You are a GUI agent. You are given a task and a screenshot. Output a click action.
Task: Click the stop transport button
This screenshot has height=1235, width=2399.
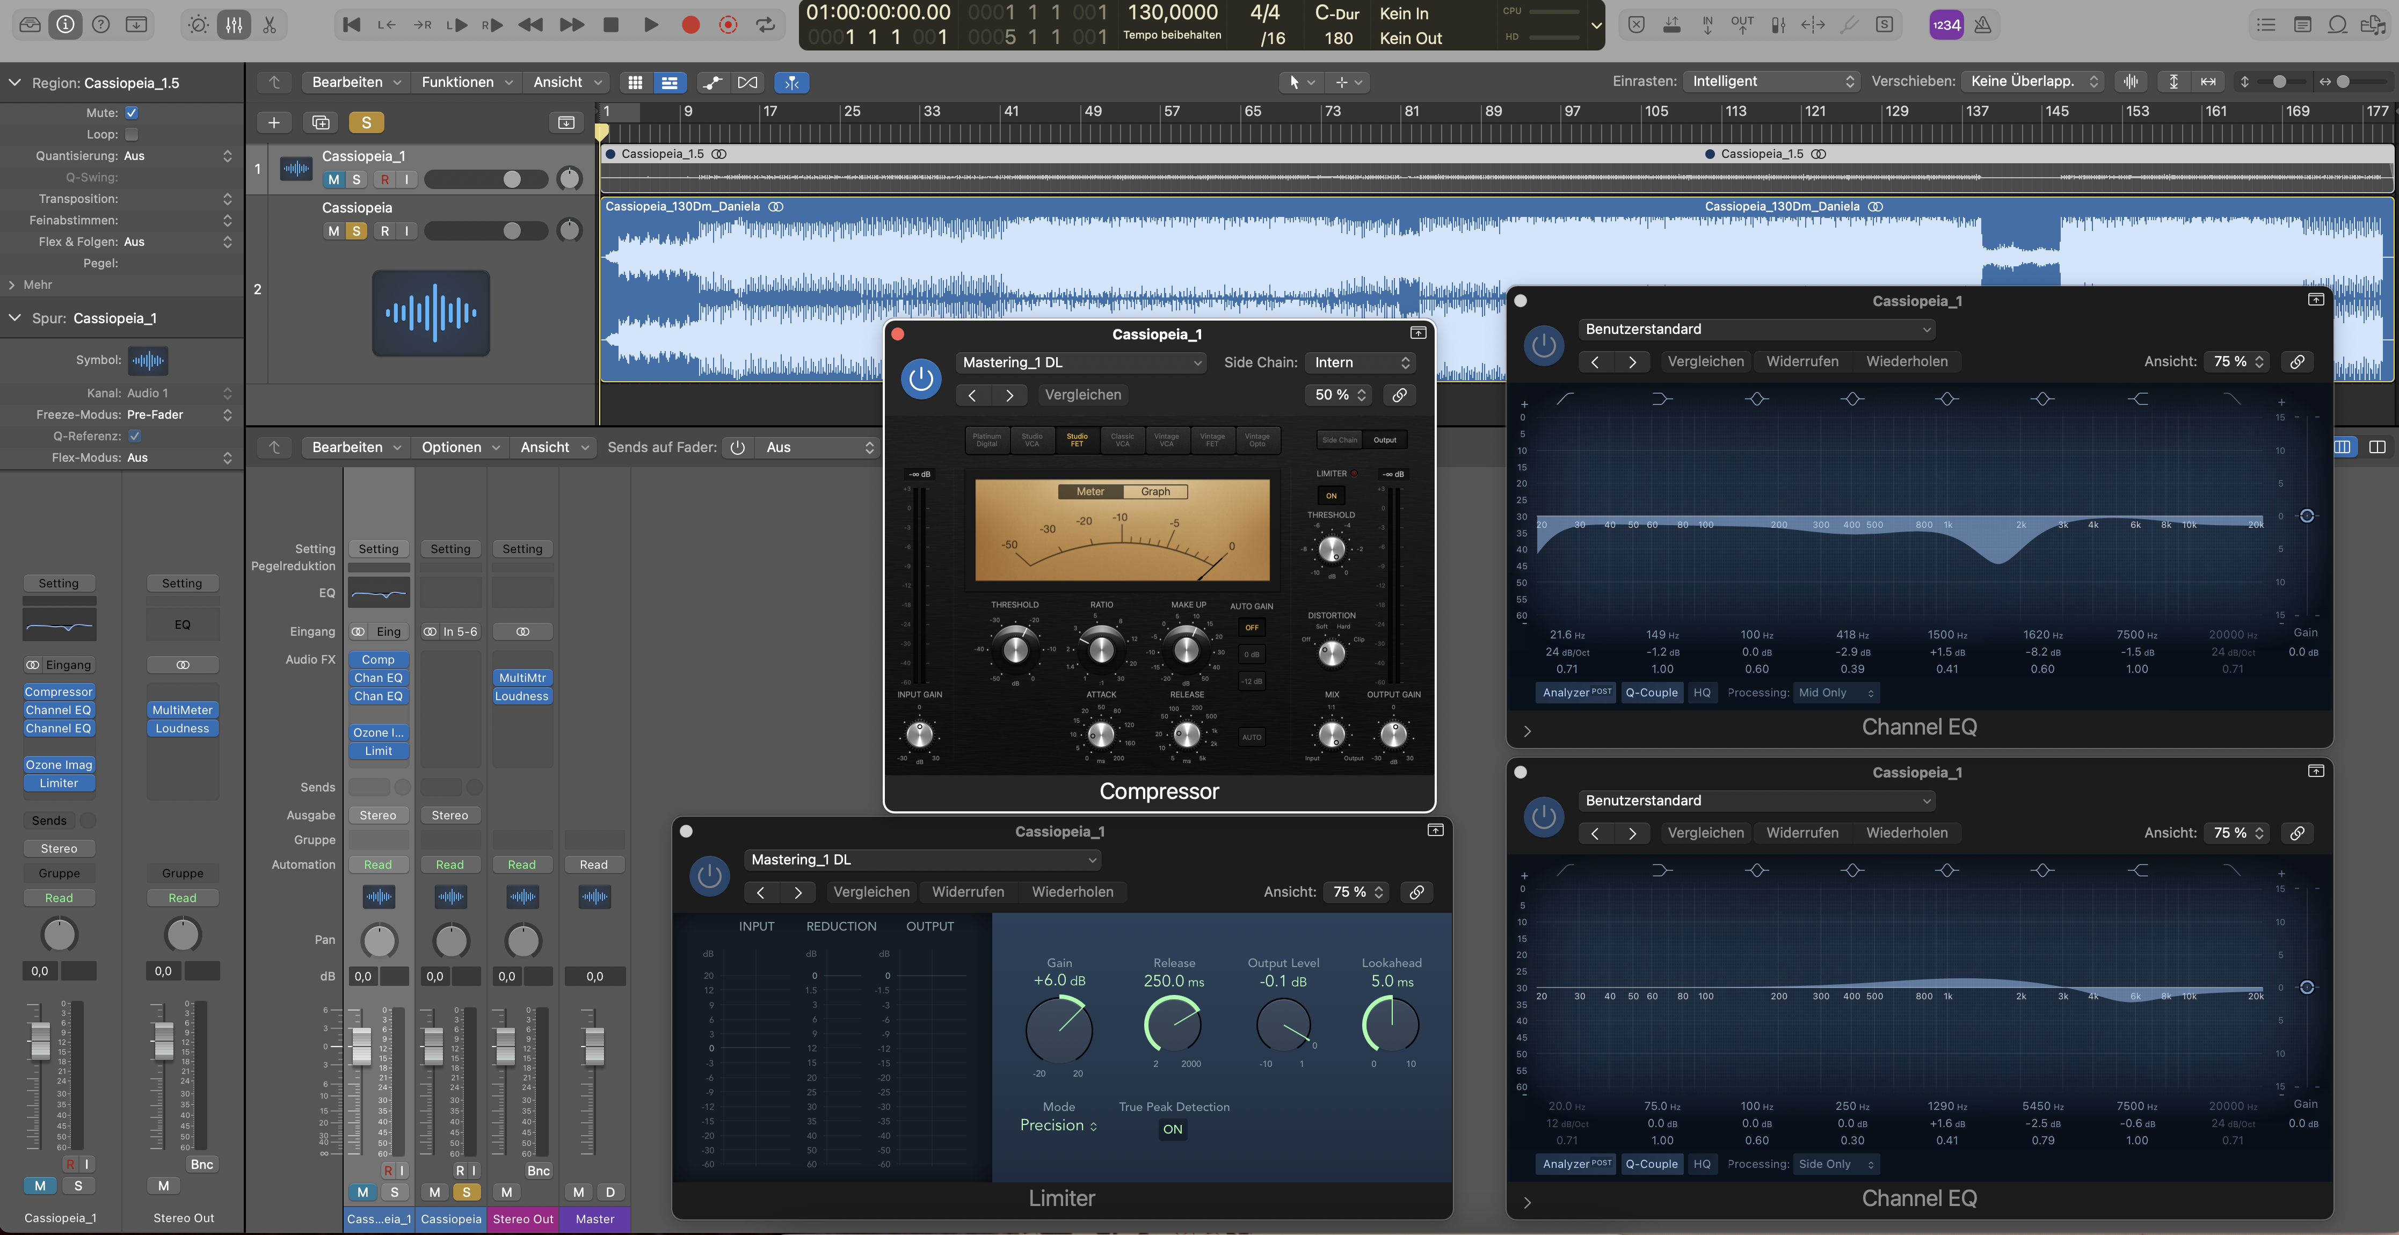pyautogui.click(x=611, y=25)
